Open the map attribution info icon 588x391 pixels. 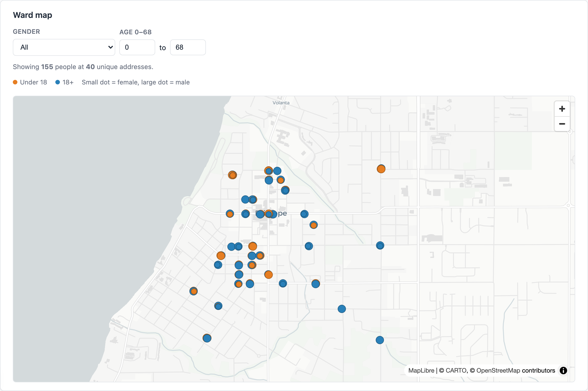(x=563, y=370)
